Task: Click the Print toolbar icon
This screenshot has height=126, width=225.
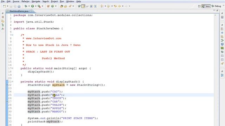Action: 19,6
